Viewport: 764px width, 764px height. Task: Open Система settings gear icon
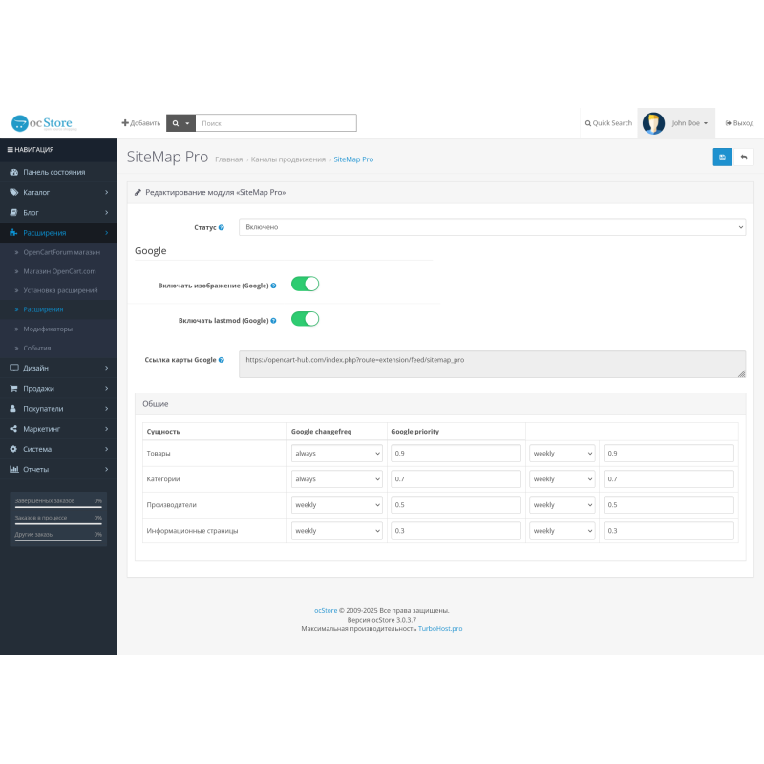pyautogui.click(x=13, y=449)
